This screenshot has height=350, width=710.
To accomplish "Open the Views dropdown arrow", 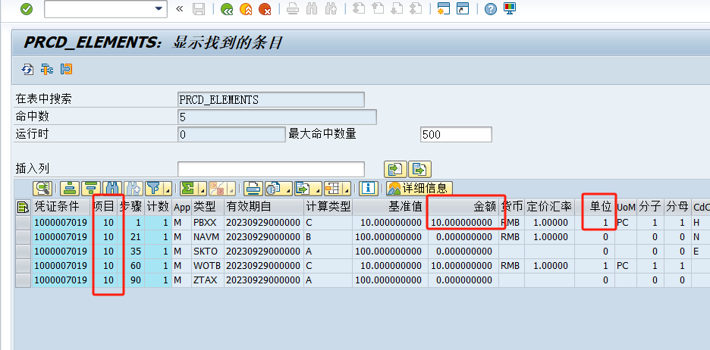I will (288, 188).
